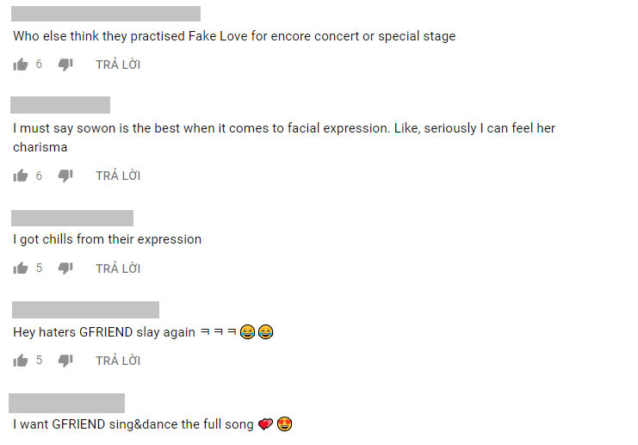
Task: Like the 'I got chills' comment
Action: coord(21,268)
